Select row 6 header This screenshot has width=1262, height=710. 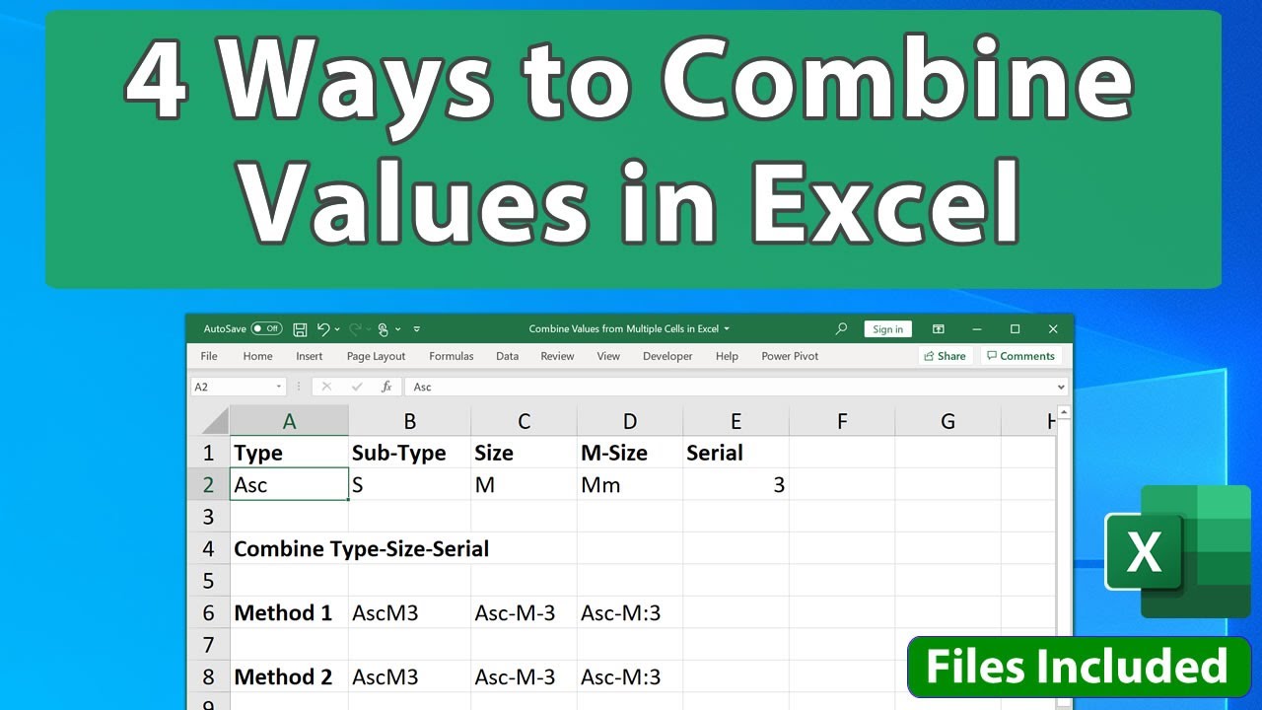click(208, 612)
